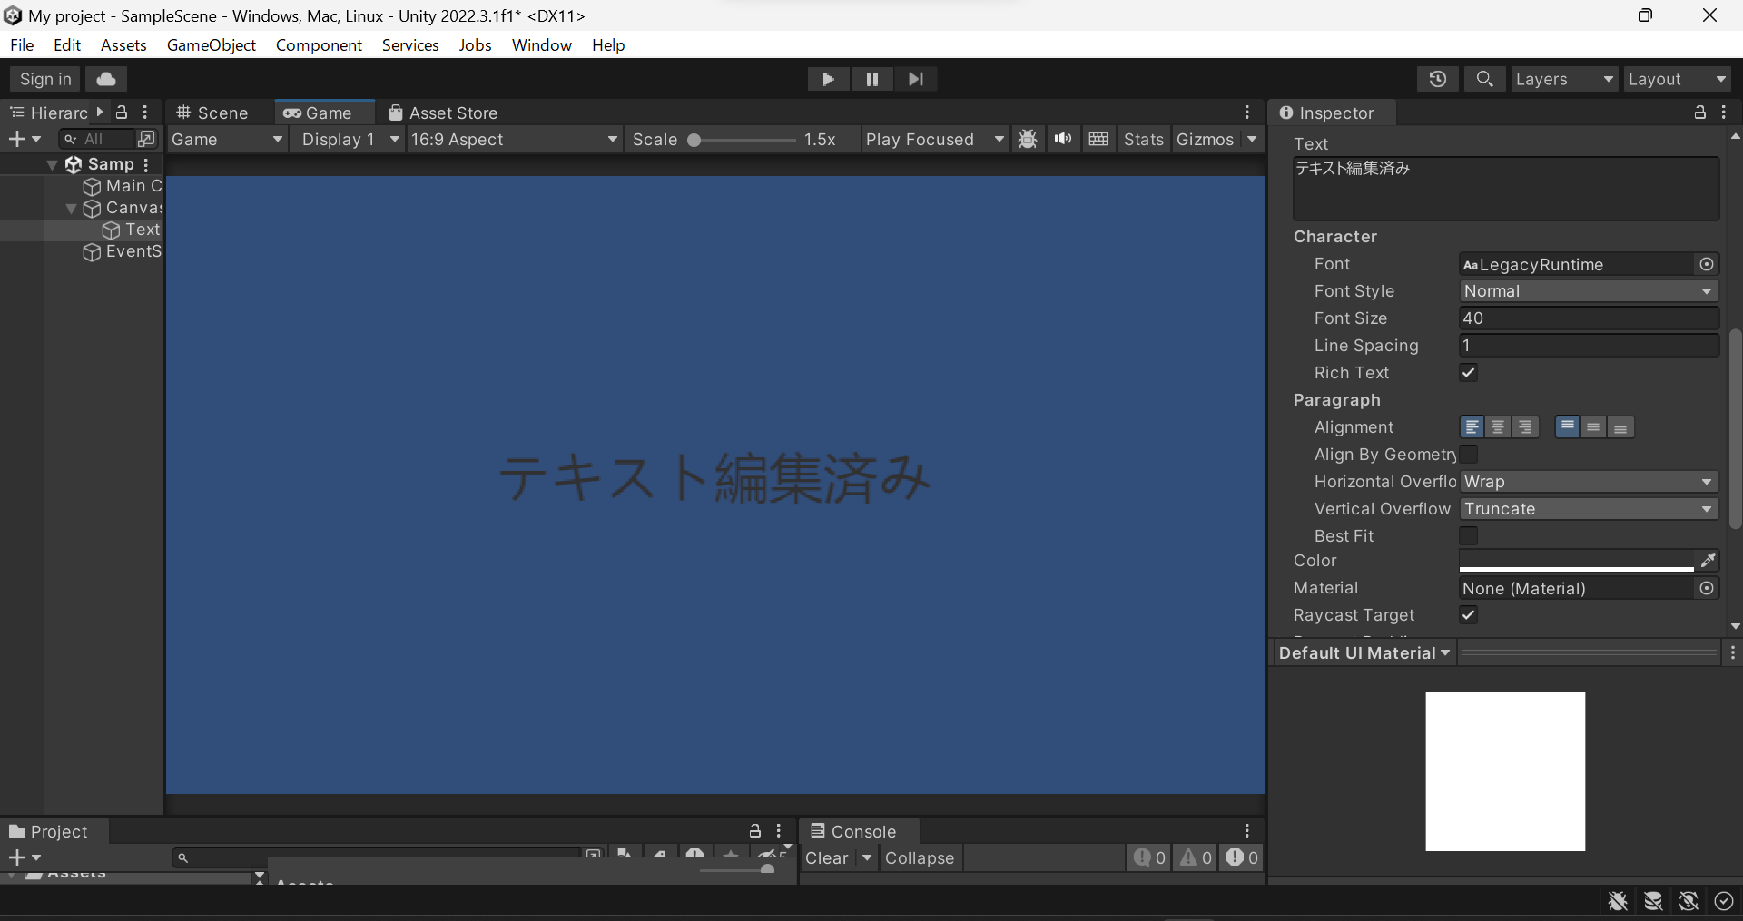Screen dimensions: 1743x921
Task: Toggle the Console Collapse button
Action: [920, 857]
